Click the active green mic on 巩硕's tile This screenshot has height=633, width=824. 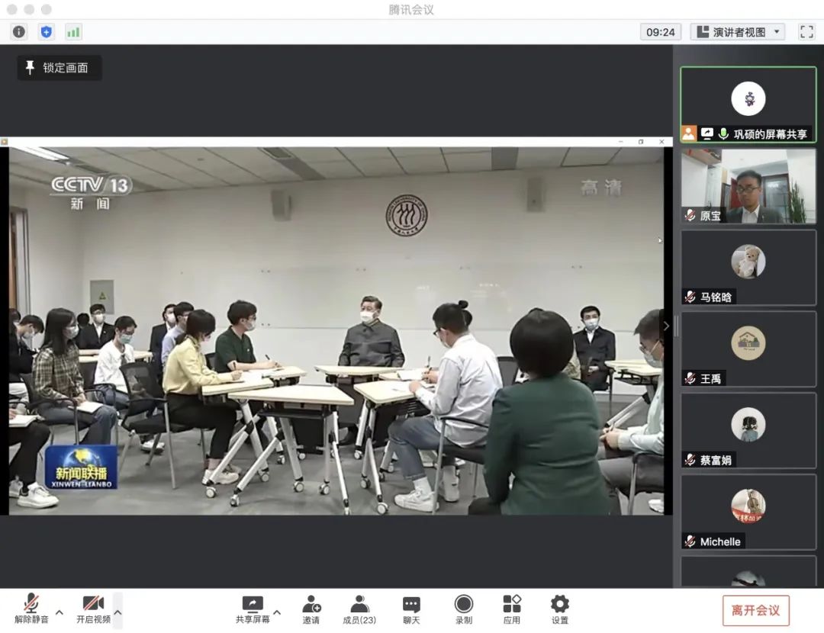723,134
